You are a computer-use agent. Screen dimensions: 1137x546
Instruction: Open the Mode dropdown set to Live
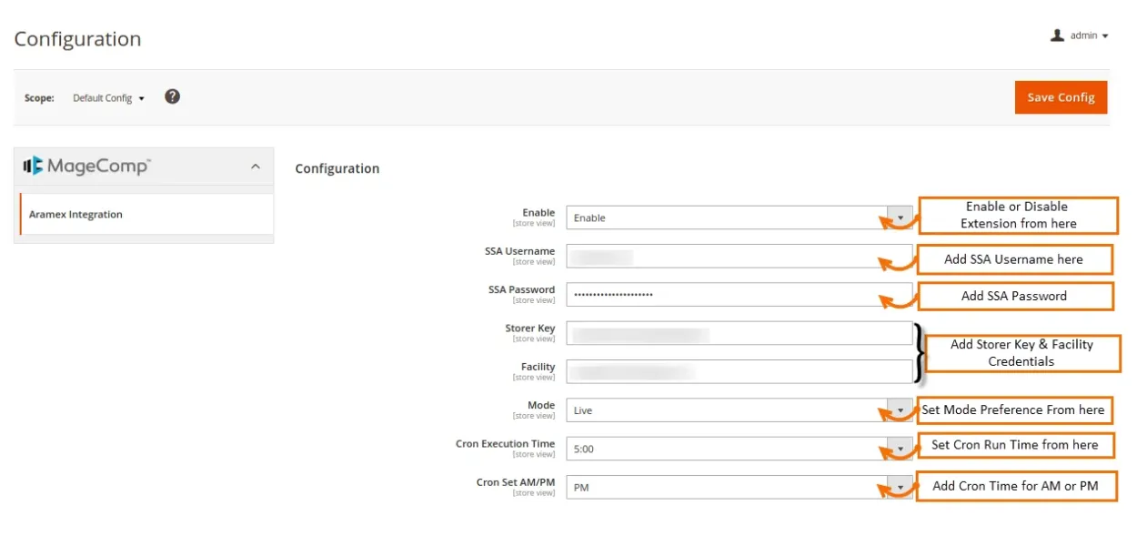point(739,410)
